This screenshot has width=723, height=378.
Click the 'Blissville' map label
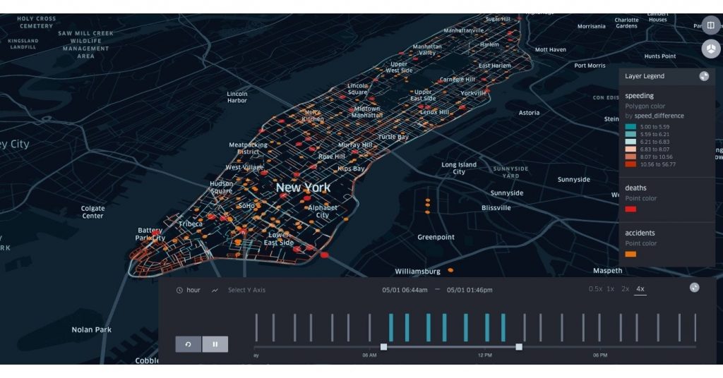click(496, 208)
